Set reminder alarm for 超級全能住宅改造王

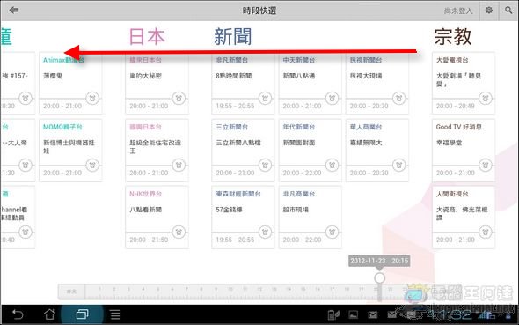(x=179, y=165)
